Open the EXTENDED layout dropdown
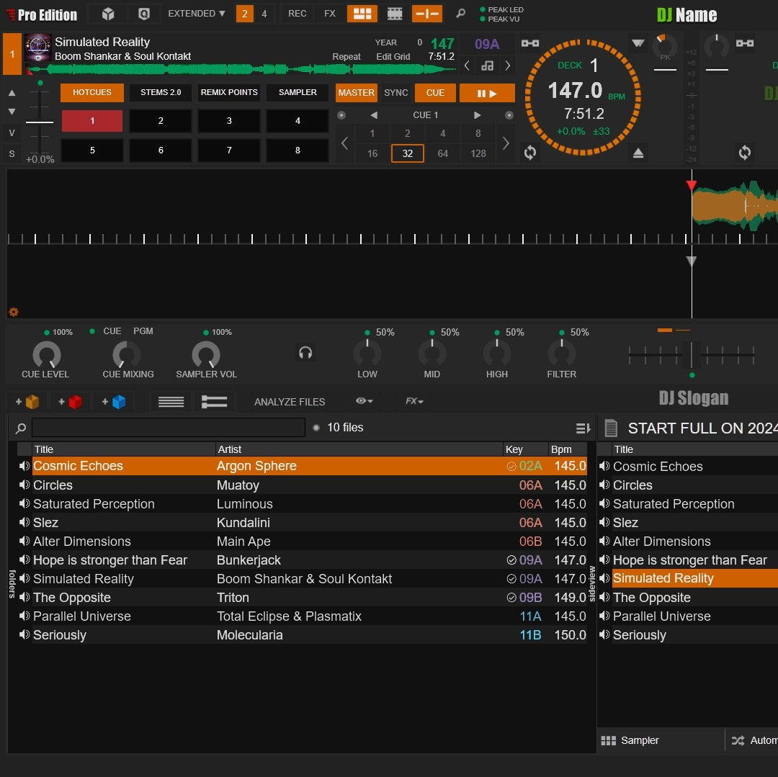This screenshot has height=777, width=778. pyautogui.click(x=196, y=14)
